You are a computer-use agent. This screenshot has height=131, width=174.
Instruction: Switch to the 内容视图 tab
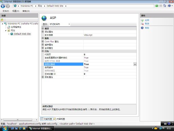click(x=59, y=119)
